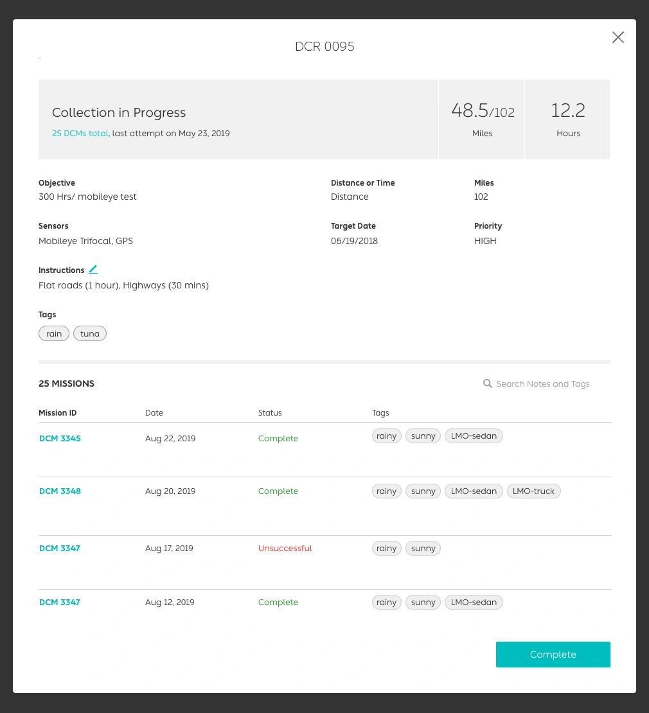Click the pencil icon to edit Instructions

(x=93, y=270)
